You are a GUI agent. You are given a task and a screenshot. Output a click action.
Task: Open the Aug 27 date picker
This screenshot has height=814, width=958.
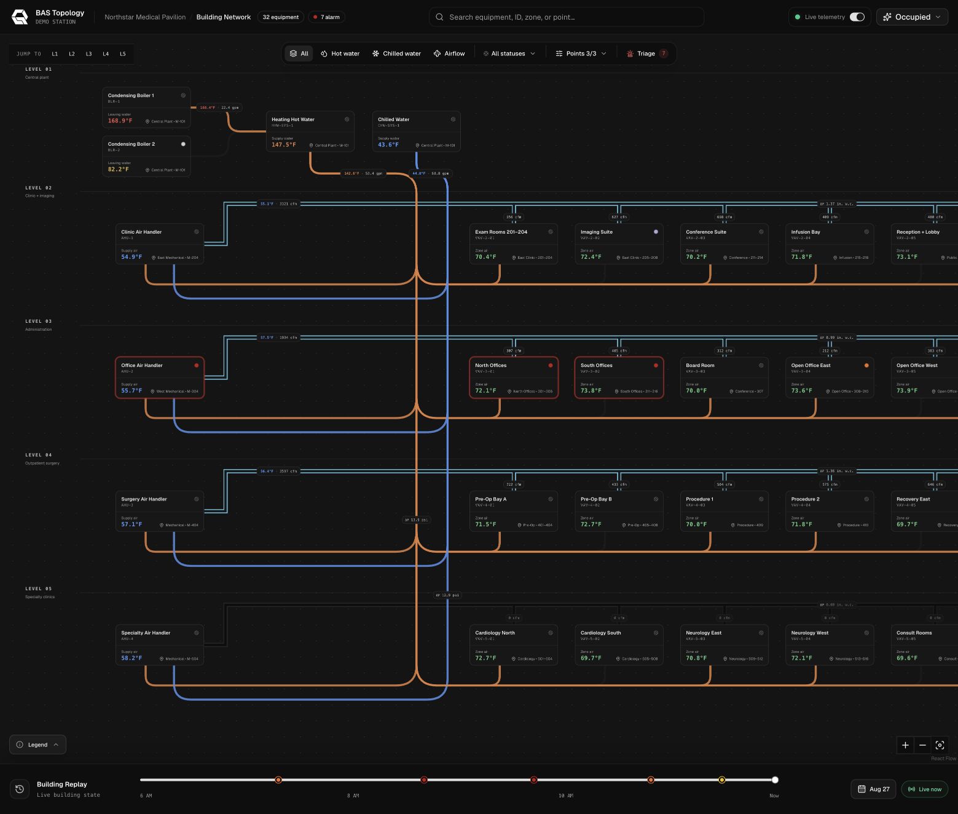pyautogui.click(x=873, y=789)
